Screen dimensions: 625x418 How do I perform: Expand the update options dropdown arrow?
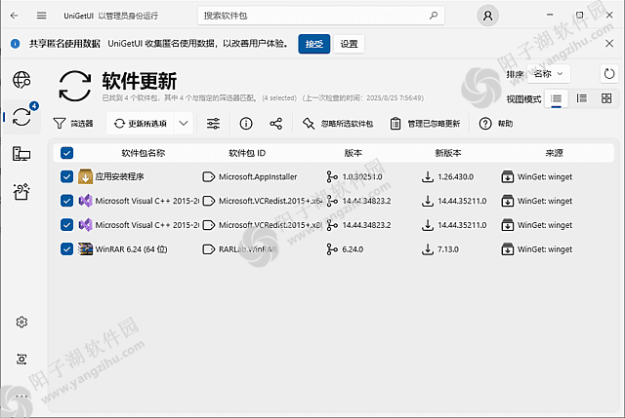tap(184, 124)
